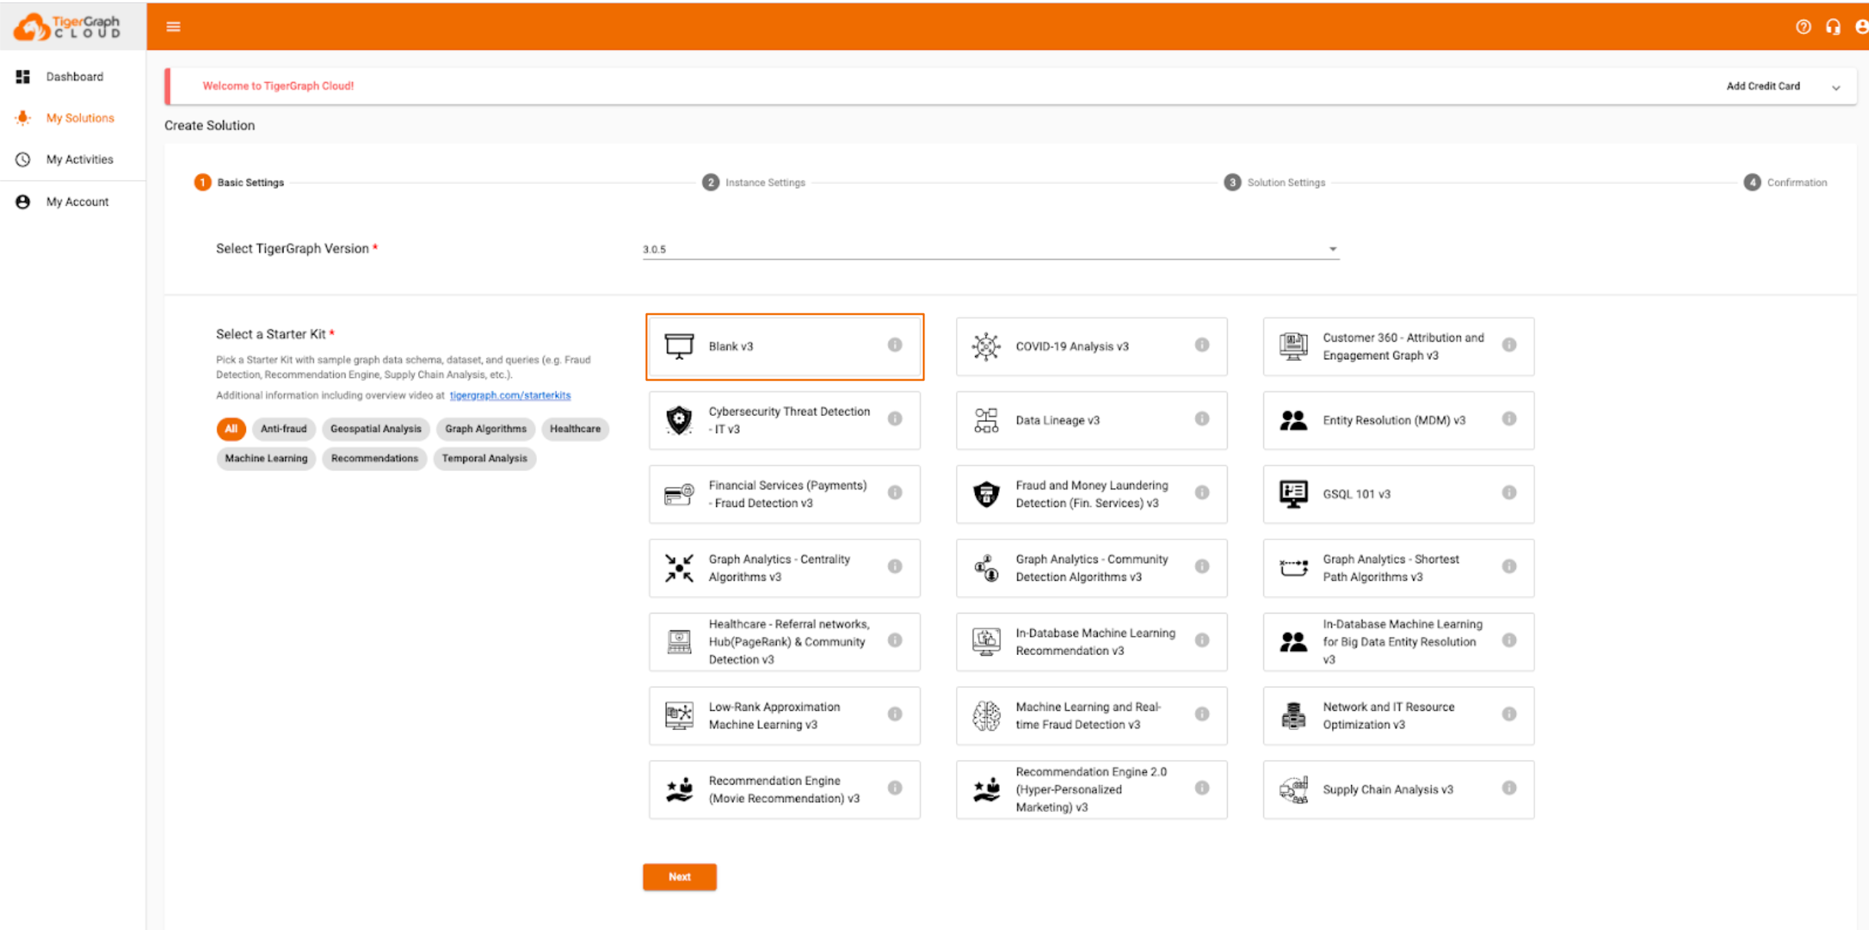
Task: Open the TigerGraph Version dropdown
Action: (x=990, y=249)
